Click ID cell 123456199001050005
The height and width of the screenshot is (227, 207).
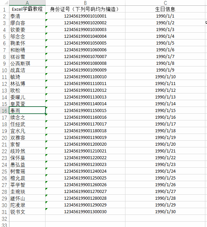[x=85, y=43]
